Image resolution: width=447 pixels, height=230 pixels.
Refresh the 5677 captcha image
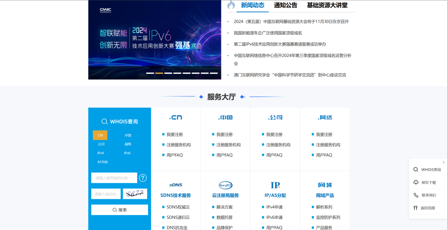click(135, 194)
